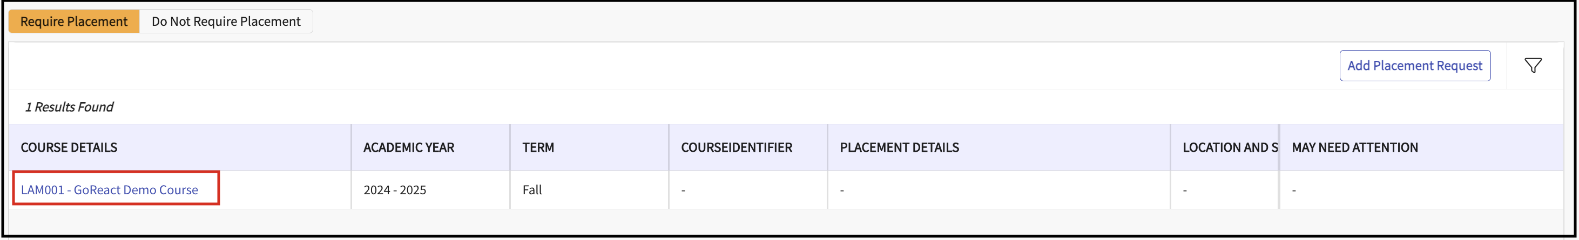Click the Term column header
Viewport: 1579px width, 240px height.
[538, 147]
